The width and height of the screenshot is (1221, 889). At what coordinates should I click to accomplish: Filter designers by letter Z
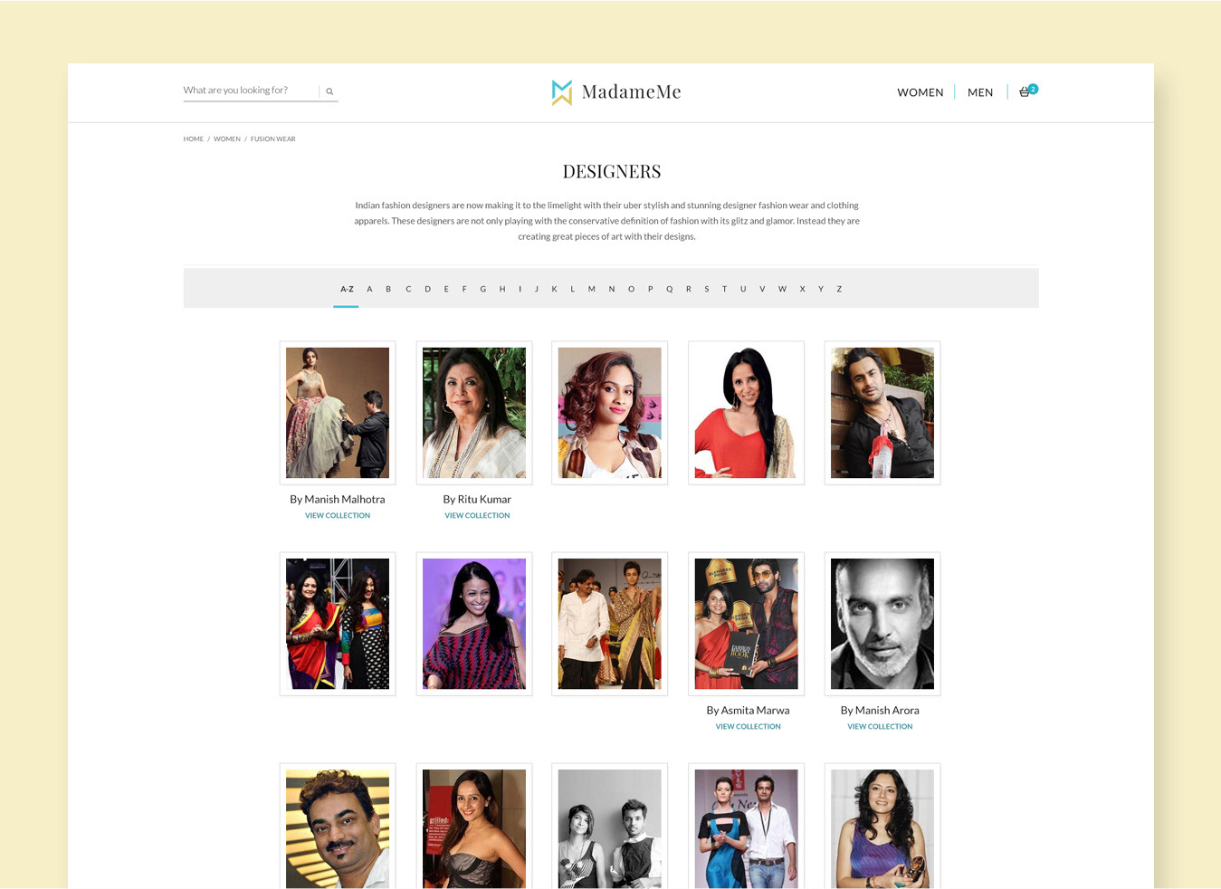point(839,289)
